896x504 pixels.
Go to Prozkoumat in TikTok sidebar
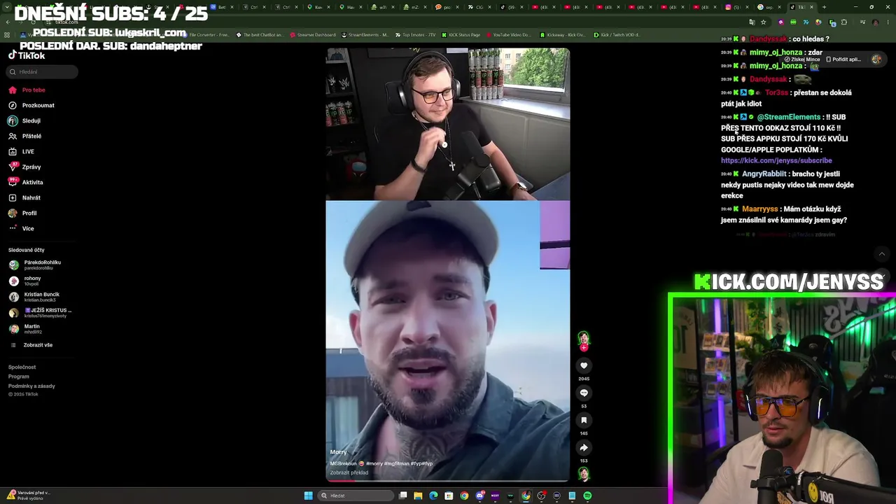[31, 105]
